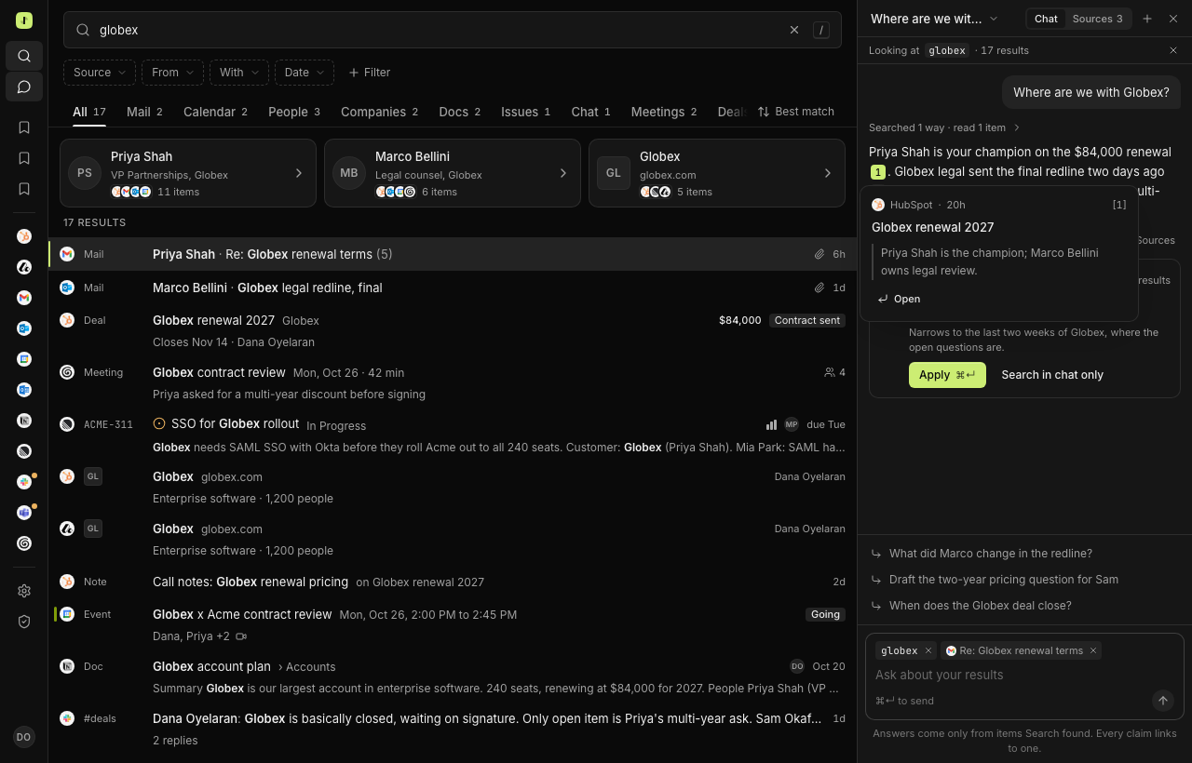Switch to the Issues results tab

525,112
